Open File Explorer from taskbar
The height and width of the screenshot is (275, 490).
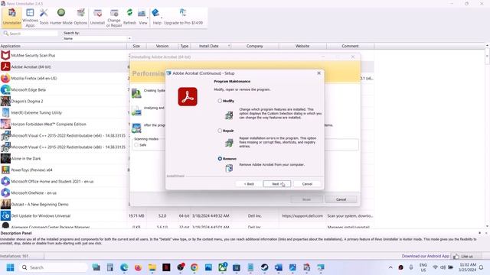(152, 267)
